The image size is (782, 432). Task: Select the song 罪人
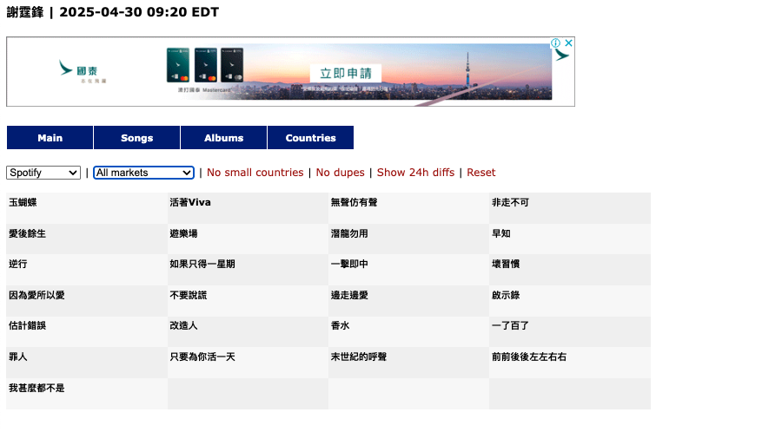18,357
